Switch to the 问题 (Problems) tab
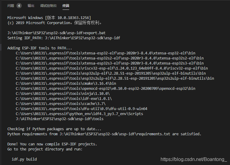The width and height of the screenshot is (230, 165). [11, 6]
